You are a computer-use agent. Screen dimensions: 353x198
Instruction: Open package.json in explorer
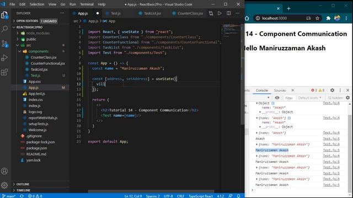pyautogui.click(x=36, y=148)
